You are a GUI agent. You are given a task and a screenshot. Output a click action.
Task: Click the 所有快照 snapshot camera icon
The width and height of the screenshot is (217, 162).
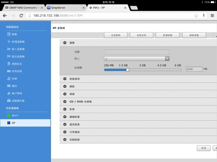point(9,71)
